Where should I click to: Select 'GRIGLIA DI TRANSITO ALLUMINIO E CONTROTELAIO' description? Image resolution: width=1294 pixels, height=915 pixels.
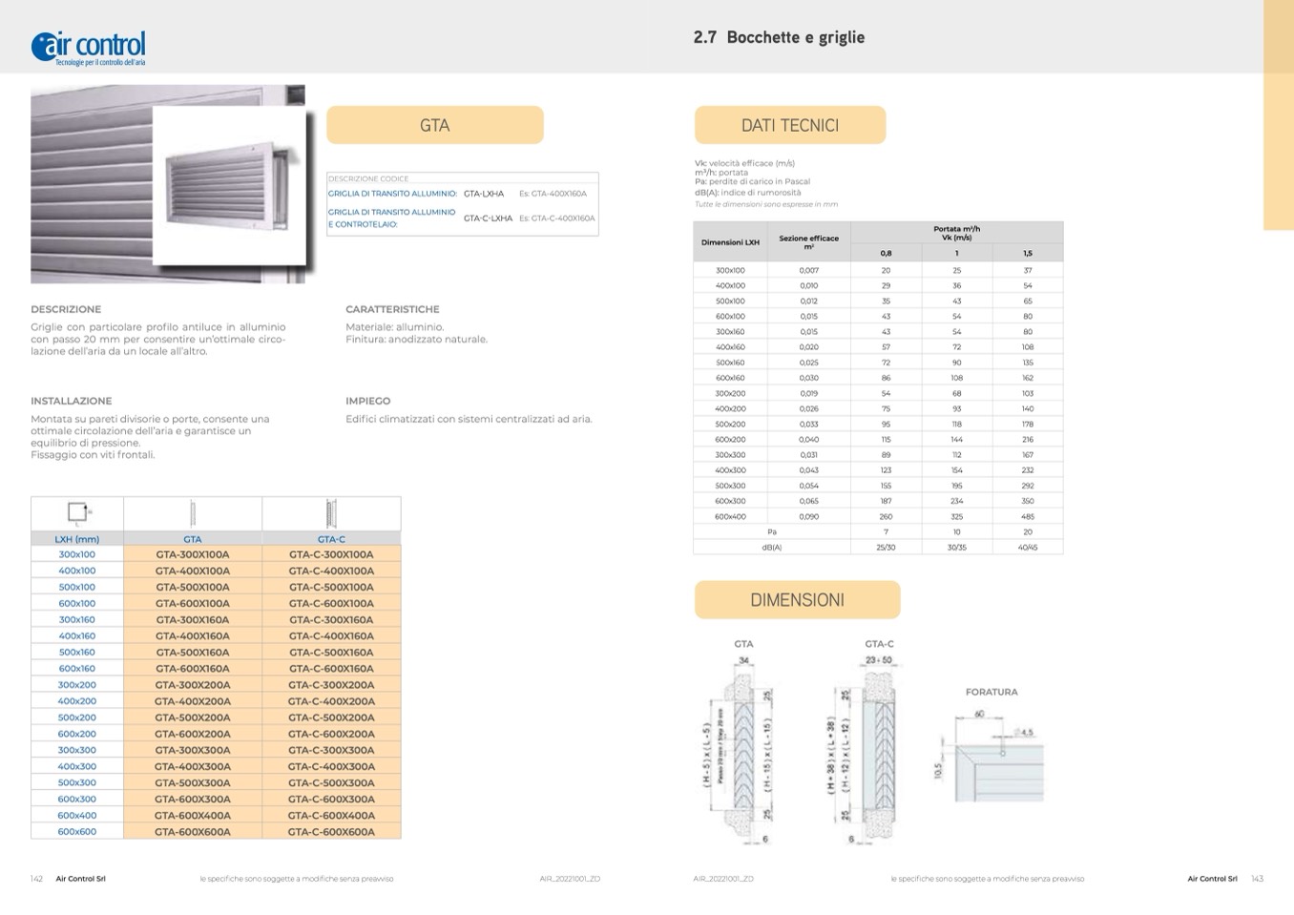[392, 218]
